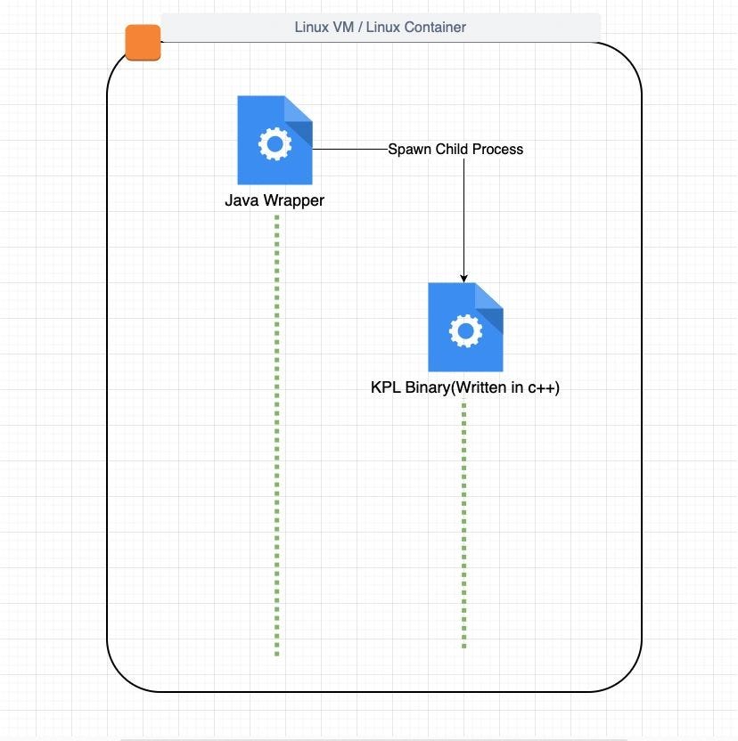
Task: Click the dotted lifeline under Java Wrapper
Action: (276, 436)
